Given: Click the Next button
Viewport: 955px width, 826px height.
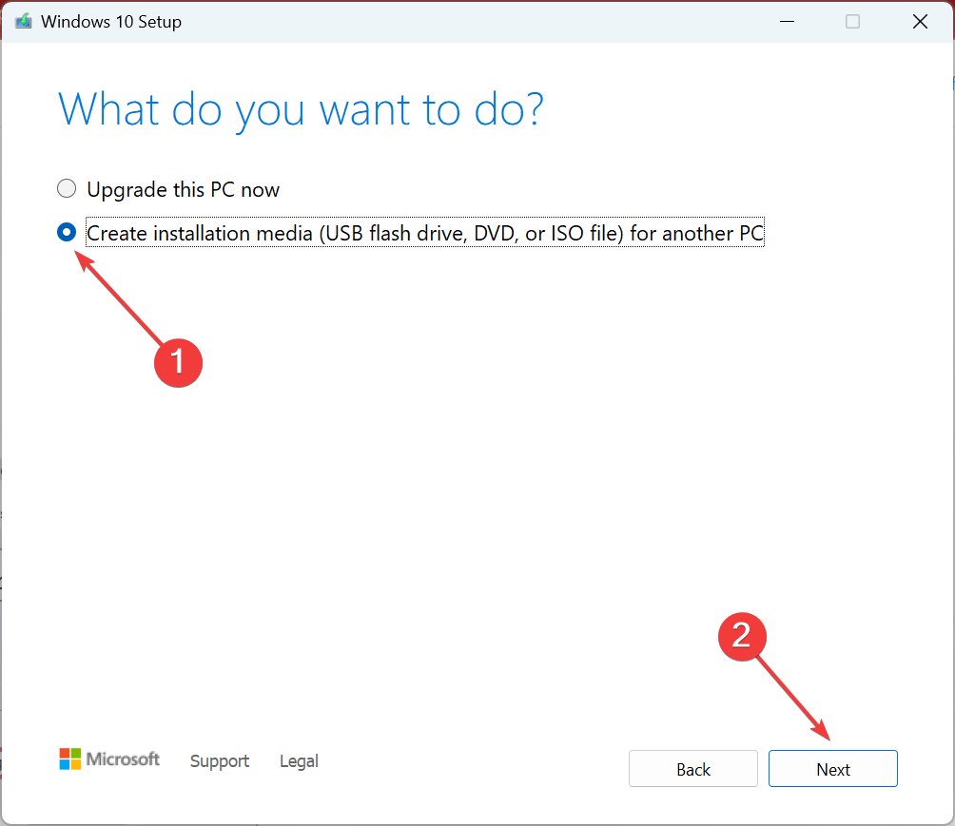Looking at the screenshot, I should click(832, 769).
